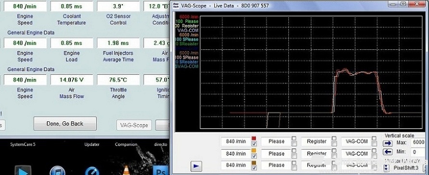The width and height of the screenshot is (429, 175).
Task: Uncheck the red trace checkbox for first 840 /min
Action: pos(254,144)
